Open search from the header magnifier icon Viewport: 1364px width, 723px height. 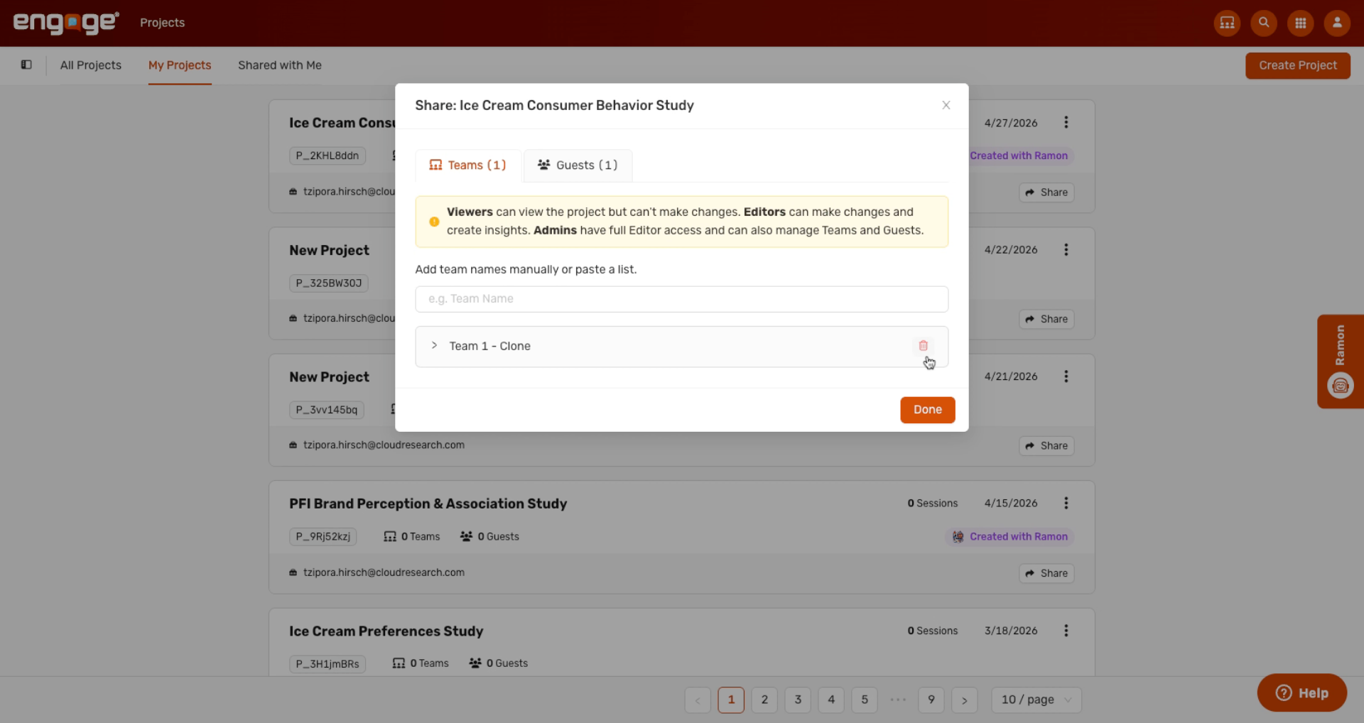[1264, 23]
